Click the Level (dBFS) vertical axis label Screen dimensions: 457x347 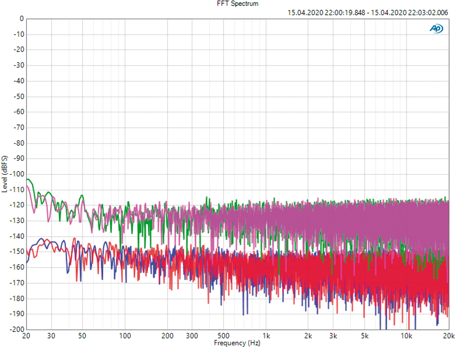4,174
